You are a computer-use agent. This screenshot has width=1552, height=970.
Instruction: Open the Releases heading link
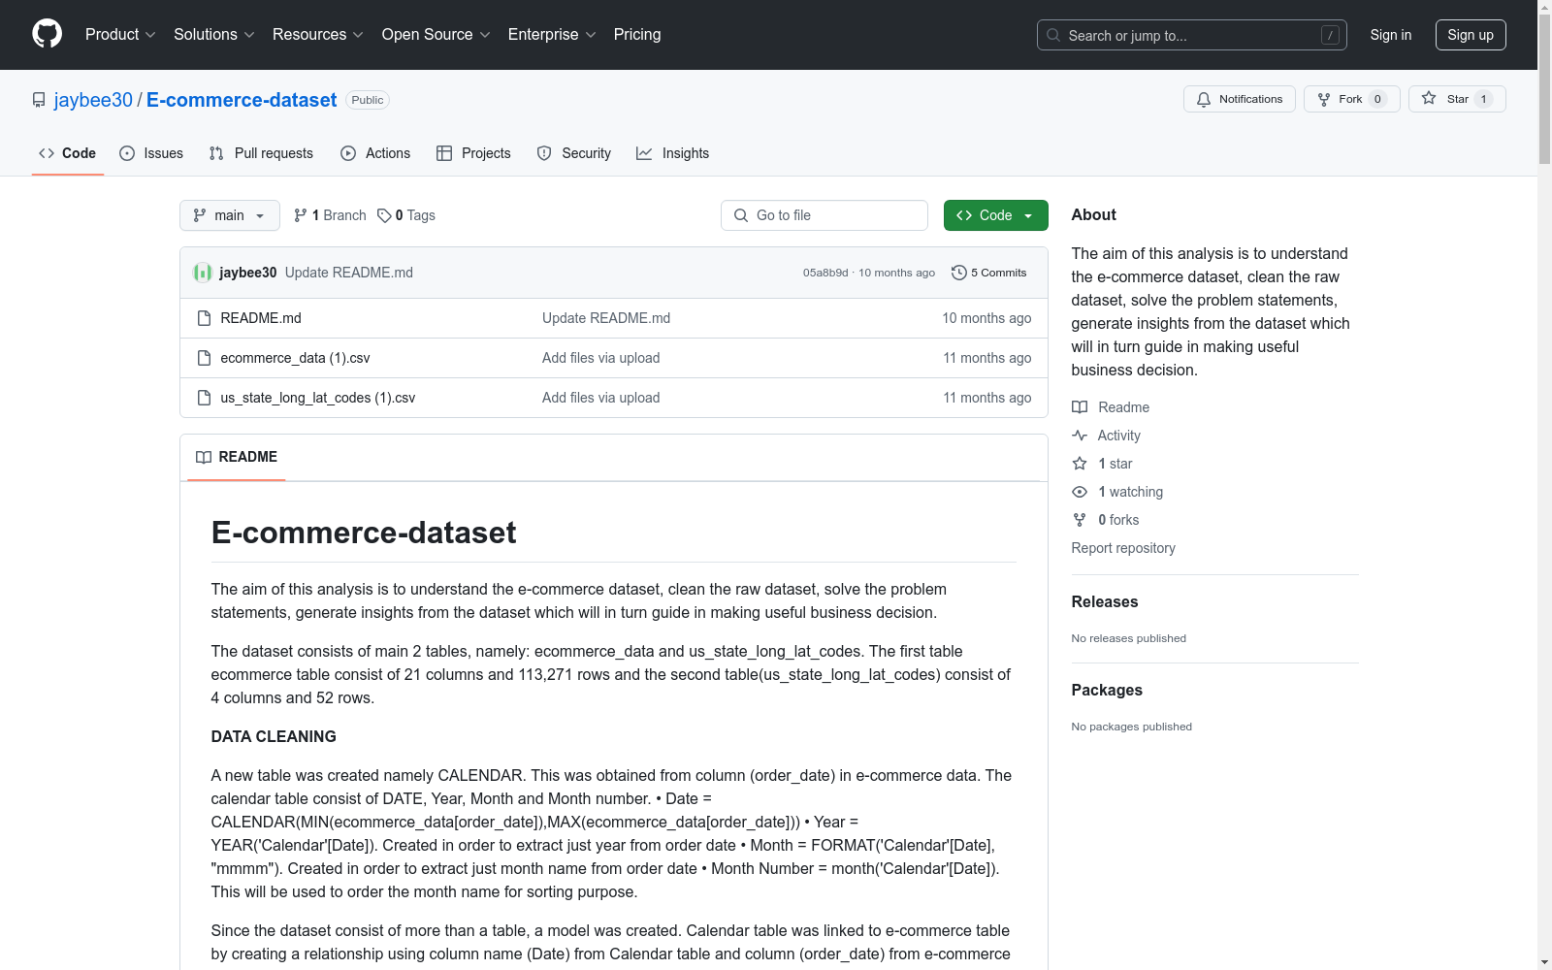[x=1105, y=601]
